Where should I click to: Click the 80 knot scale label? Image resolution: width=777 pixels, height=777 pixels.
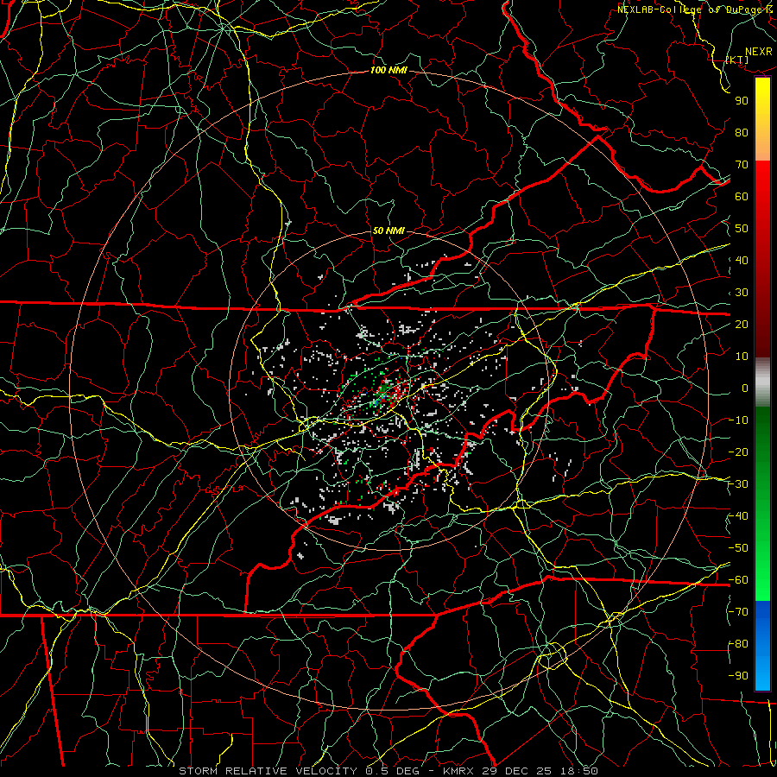pos(742,133)
